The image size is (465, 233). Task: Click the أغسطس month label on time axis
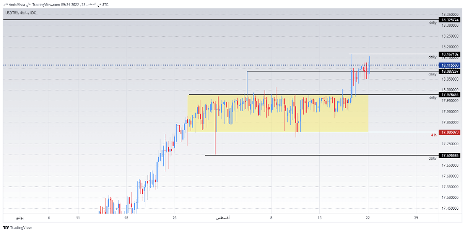pos(223,218)
